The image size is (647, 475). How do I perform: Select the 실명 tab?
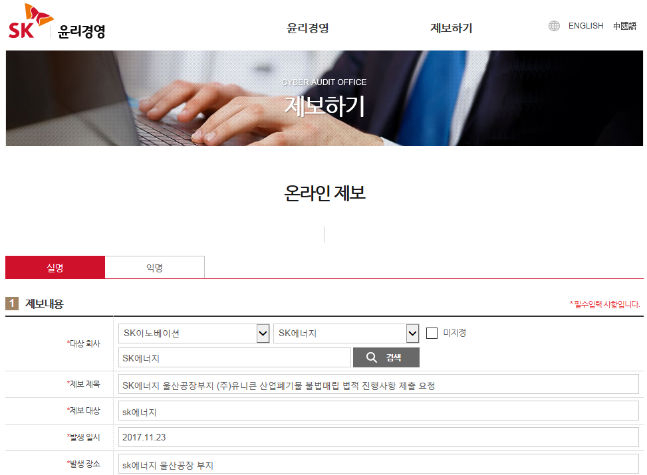click(x=55, y=268)
